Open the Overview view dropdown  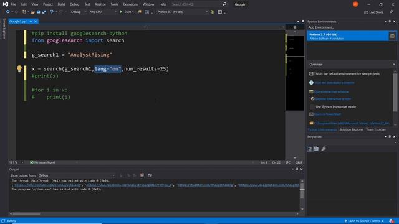pyautogui.click(x=352, y=65)
